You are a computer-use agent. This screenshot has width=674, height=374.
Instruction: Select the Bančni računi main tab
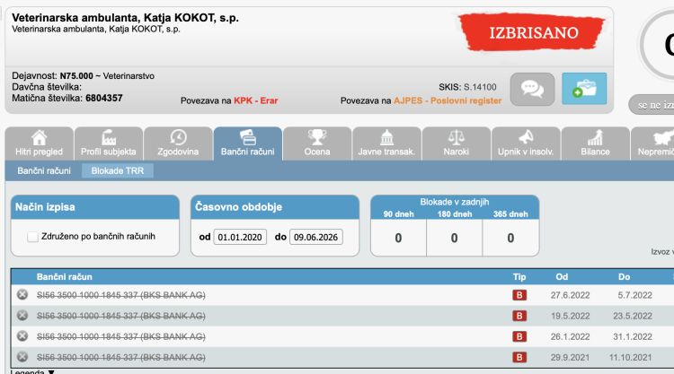coord(248,144)
